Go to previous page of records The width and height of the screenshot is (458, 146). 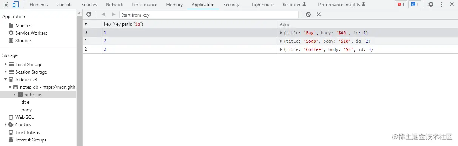[x=103, y=14]
